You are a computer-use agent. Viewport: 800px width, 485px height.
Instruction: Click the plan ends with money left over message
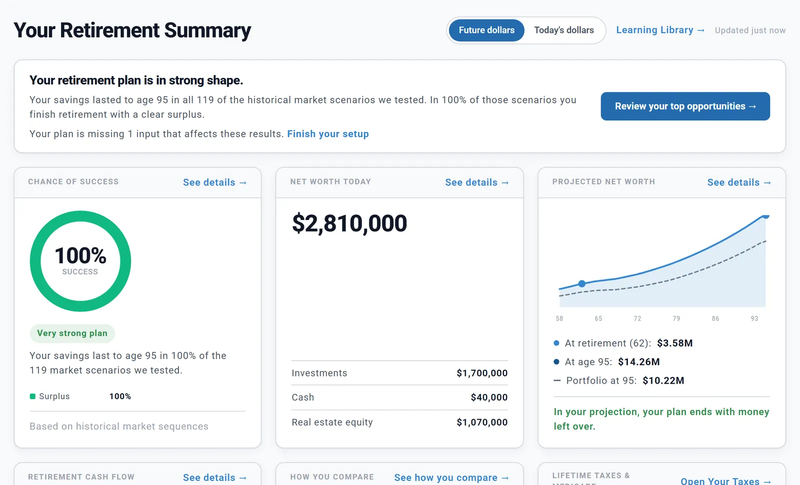pyautogui.click(x=661, y=419)
